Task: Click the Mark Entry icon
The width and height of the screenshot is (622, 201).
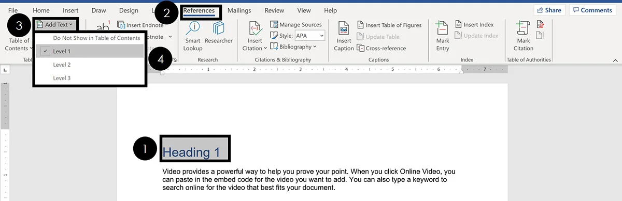Action: click(x=443, y=29)
